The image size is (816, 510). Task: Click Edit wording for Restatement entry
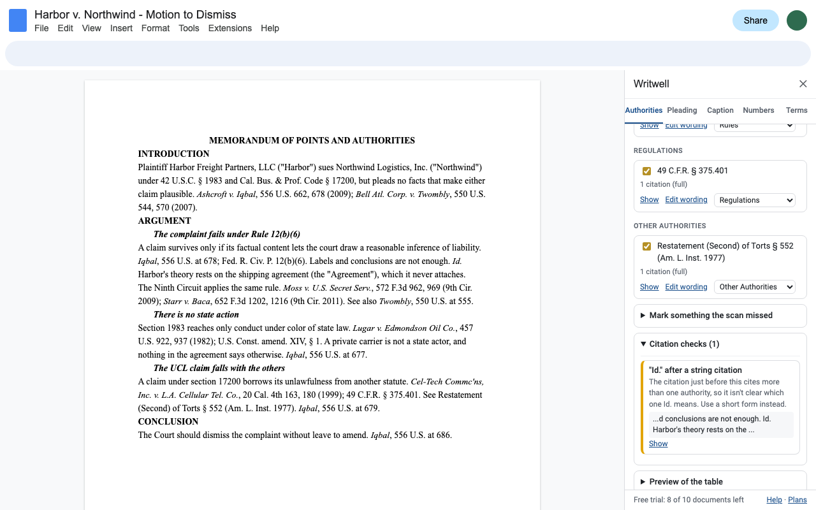pos(686,287)
